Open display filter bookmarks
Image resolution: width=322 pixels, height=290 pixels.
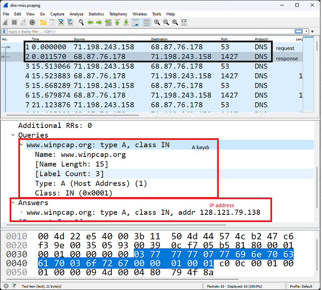4,31
